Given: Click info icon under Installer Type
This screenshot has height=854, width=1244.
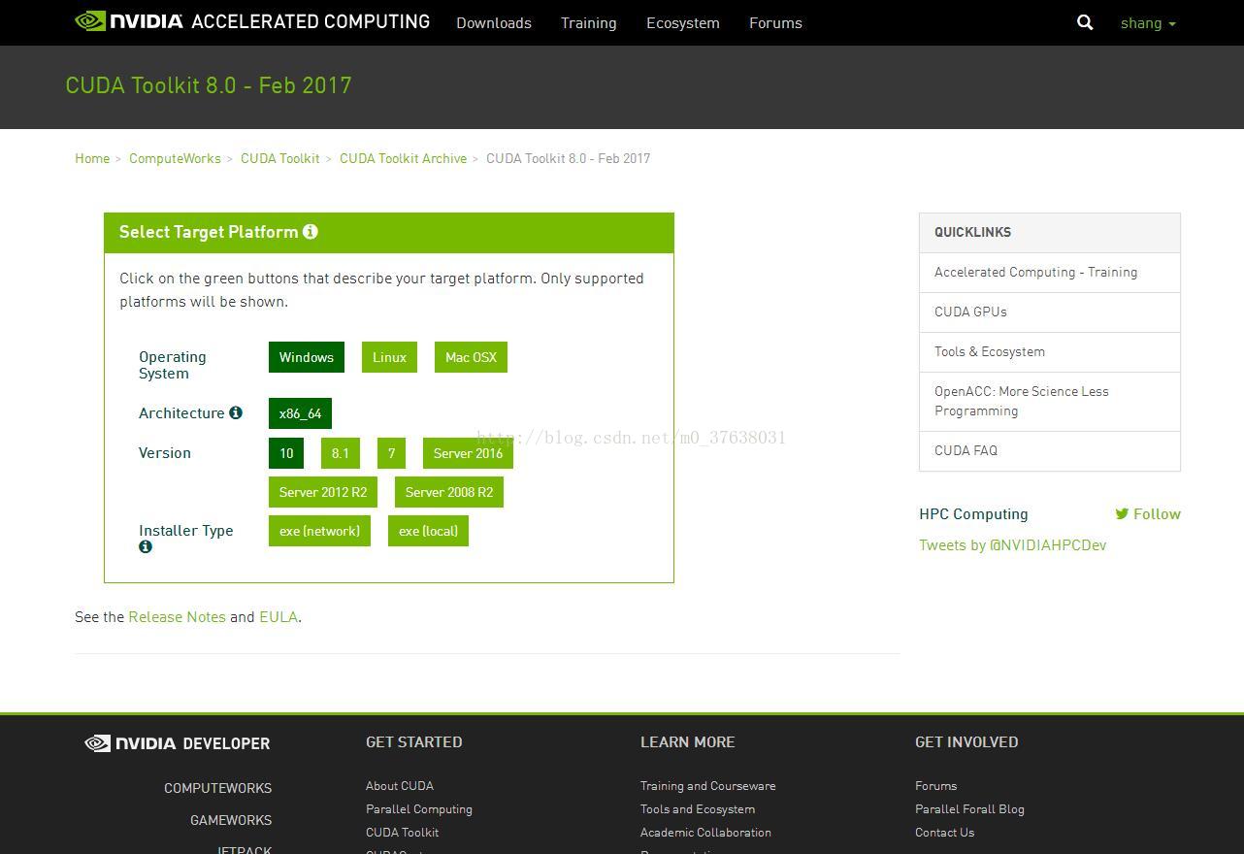Looking at the screenshot, I should point(146,546).
